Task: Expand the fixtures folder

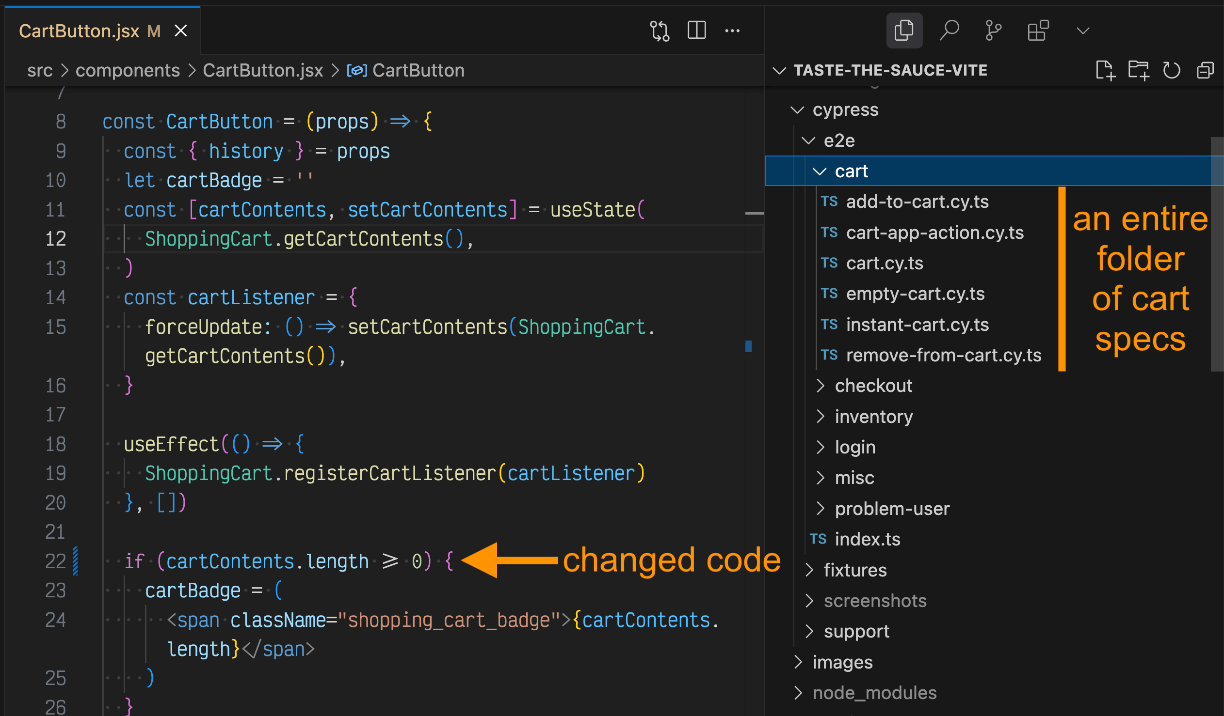Action: [x=809, y=570]
